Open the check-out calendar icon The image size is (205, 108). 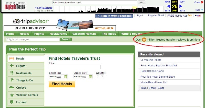click(90, 77)
